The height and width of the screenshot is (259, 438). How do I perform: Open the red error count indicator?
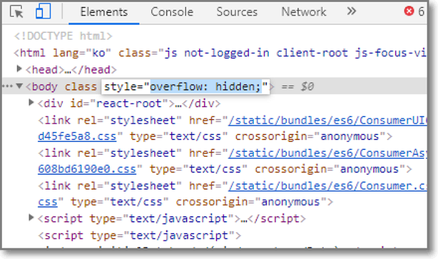(x=414, y=11)
